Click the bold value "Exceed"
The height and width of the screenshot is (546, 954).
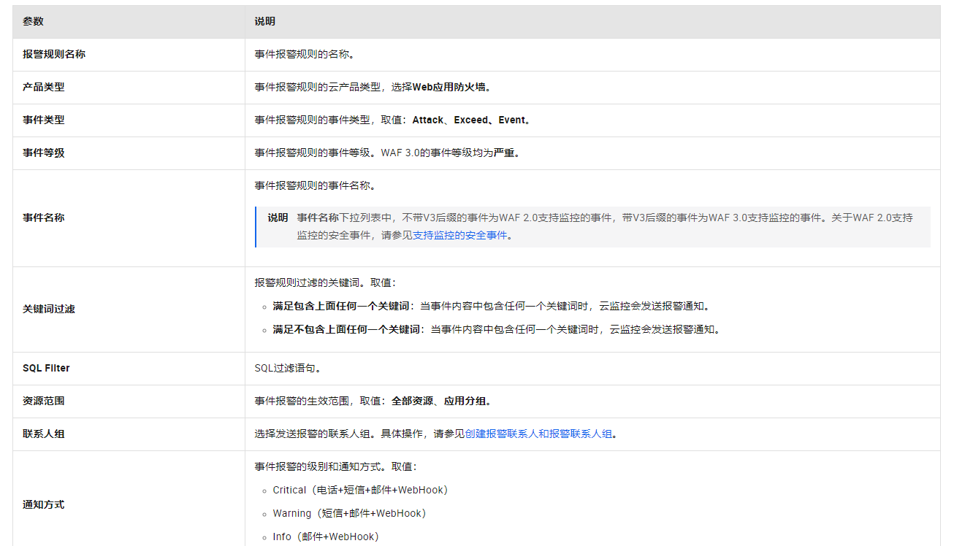(471, 120)
